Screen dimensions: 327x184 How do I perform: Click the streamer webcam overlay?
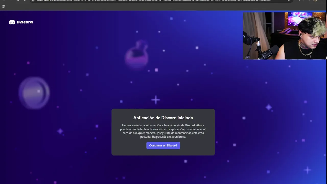(x=285, y=36)
